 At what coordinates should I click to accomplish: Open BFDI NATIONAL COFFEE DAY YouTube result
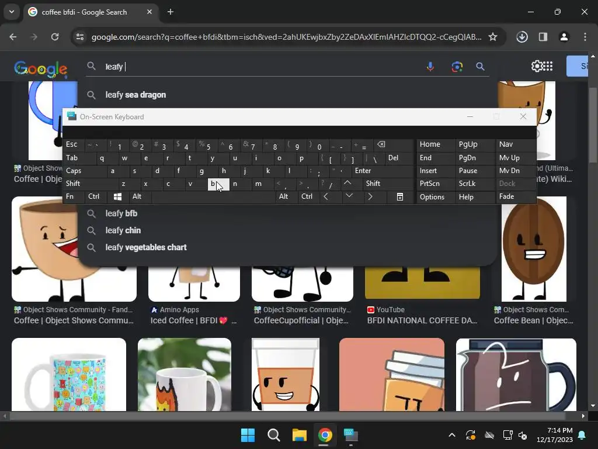click(422, 321)
